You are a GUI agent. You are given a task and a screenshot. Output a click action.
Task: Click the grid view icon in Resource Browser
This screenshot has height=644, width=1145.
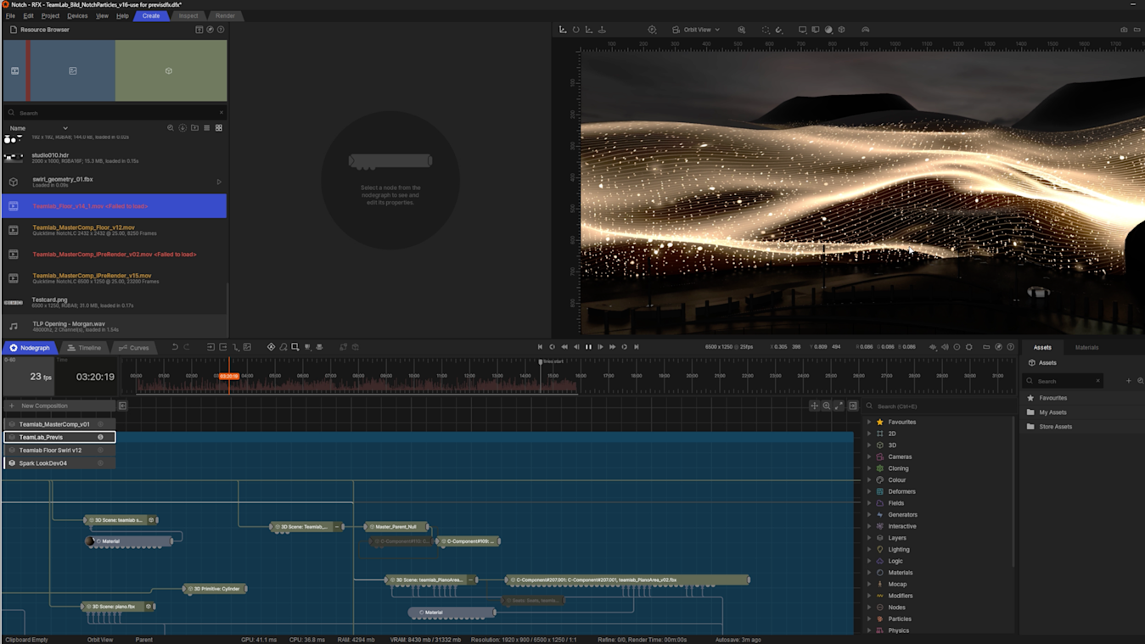point(218,128)
